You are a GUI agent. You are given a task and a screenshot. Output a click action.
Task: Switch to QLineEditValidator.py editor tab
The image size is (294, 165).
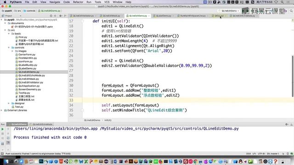pos(83,16)
